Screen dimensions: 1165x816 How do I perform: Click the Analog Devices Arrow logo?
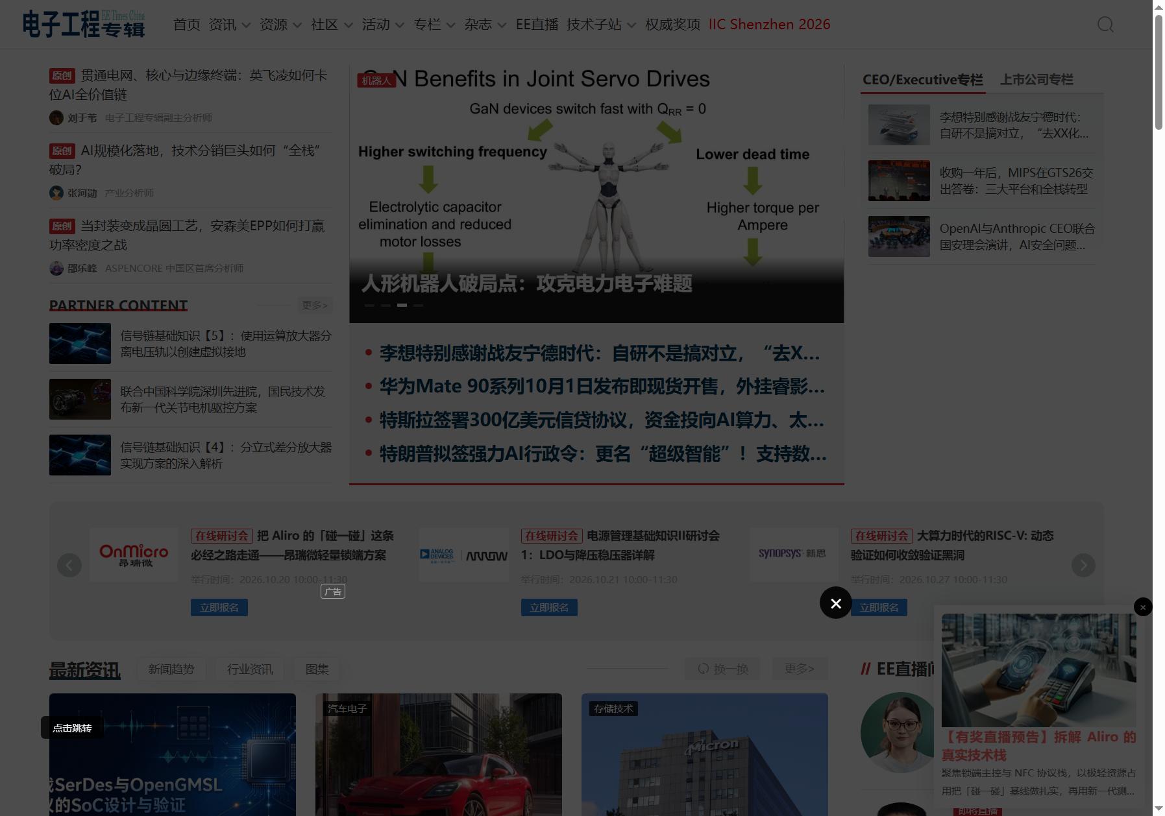[x=463, y=555]
